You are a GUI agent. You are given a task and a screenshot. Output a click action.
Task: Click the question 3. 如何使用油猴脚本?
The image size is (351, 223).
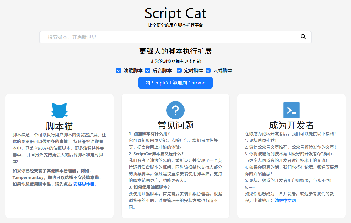click(x=149, y=187)
